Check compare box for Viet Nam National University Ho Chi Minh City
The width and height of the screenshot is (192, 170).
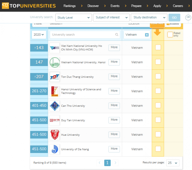pos(158,47)
